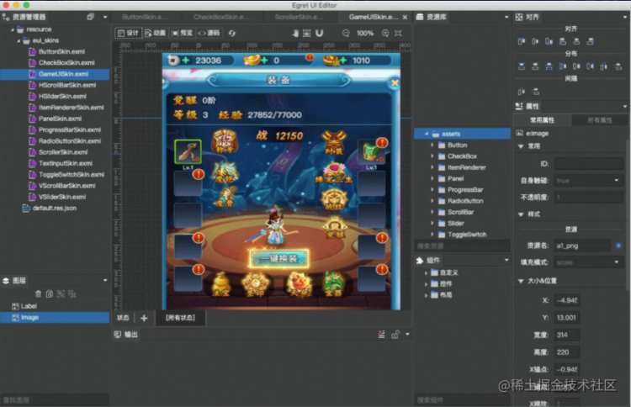The width and height of the screenshot is (631, 407).
Task: Switch to 常用属性 properties tab
Action: (542, 120)
